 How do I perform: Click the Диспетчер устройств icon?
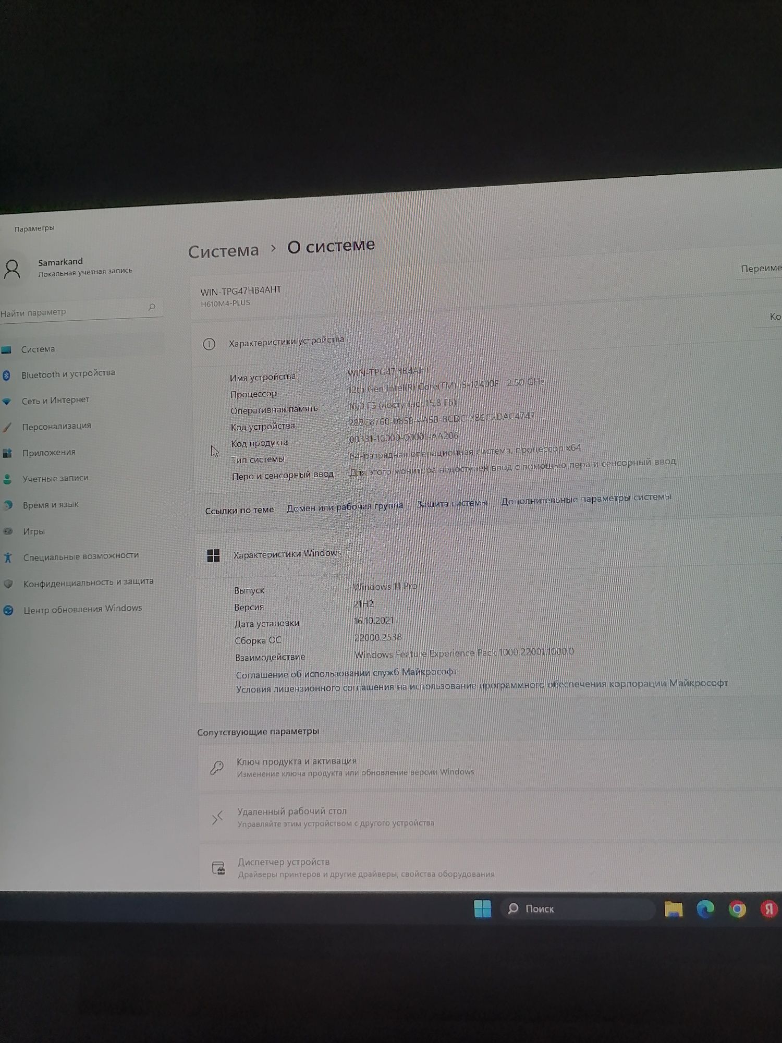[218, 868]
